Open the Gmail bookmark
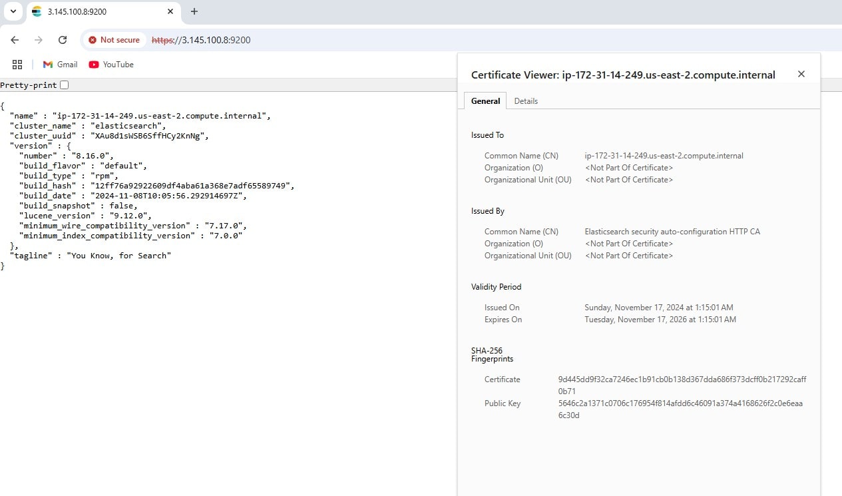 coord(60,65)
